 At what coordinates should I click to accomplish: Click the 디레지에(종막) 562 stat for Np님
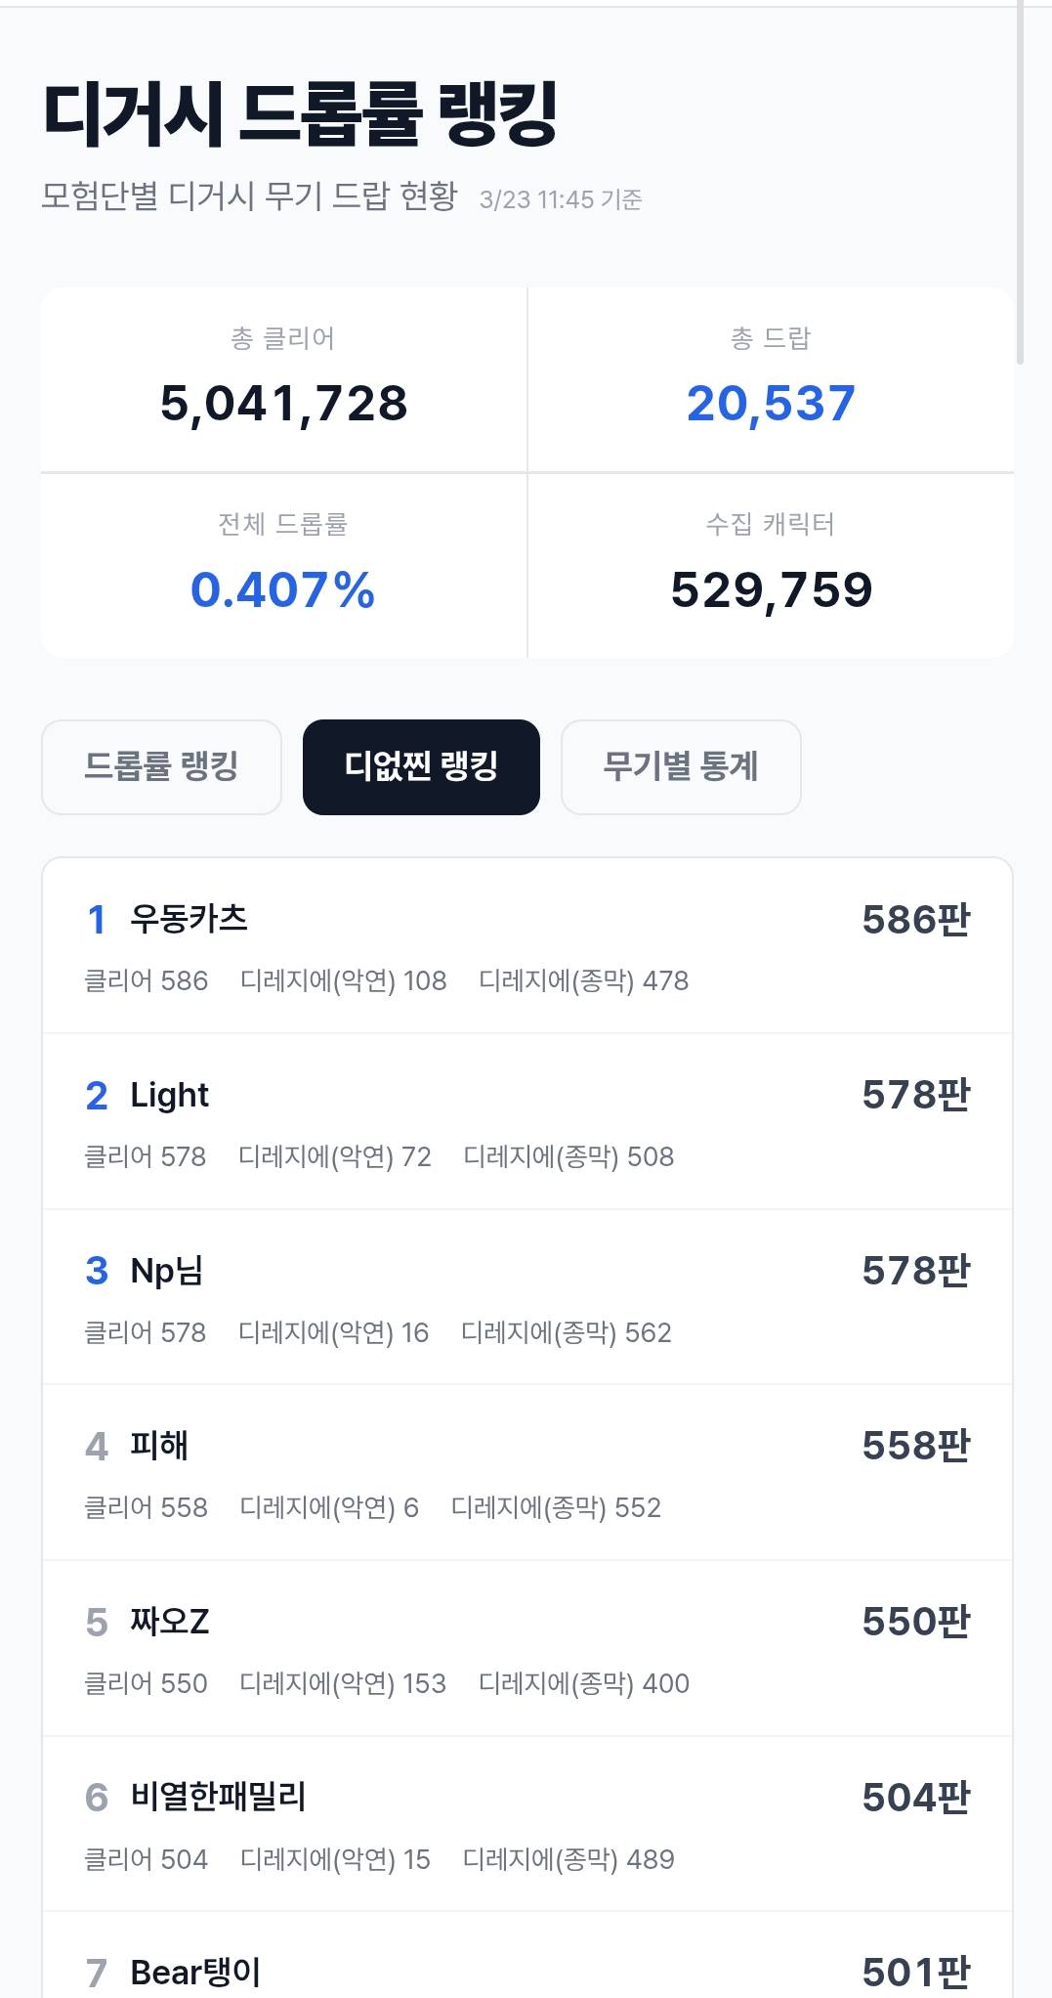pos(566,1332)
